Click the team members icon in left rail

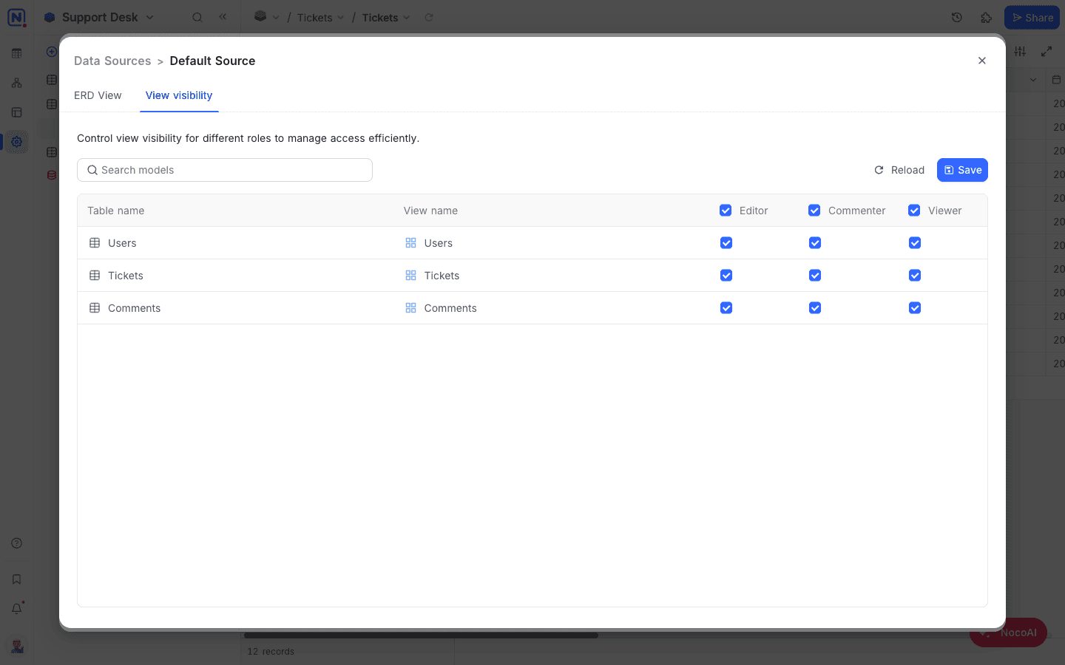(16, 83)
